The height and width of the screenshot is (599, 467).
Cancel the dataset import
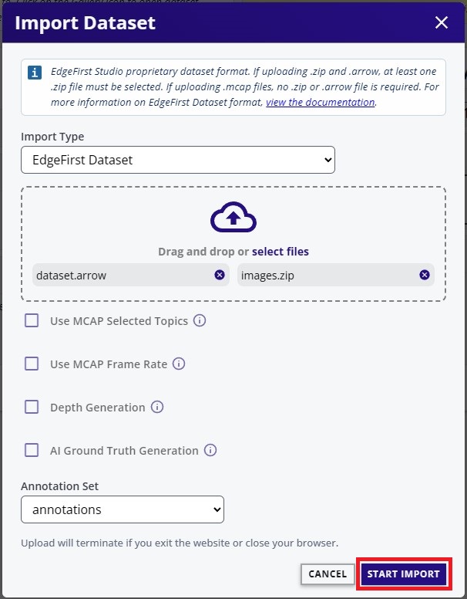click(x=328, y=574)
